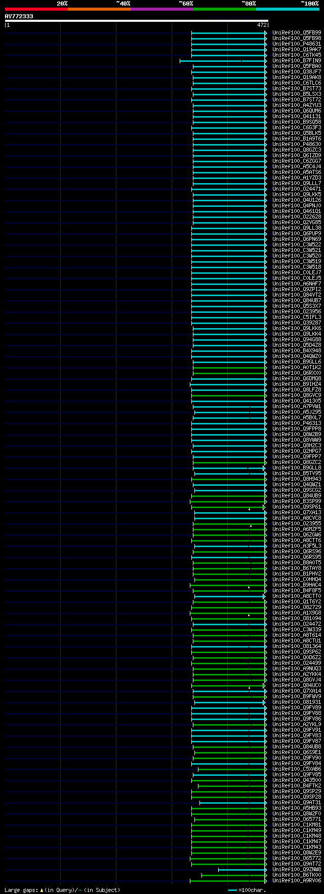Select hit UniRef100_Q9LKK5

pos(297,194)
